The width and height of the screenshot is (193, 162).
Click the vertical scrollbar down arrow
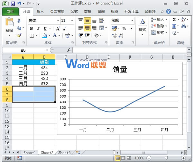[189, 148]
